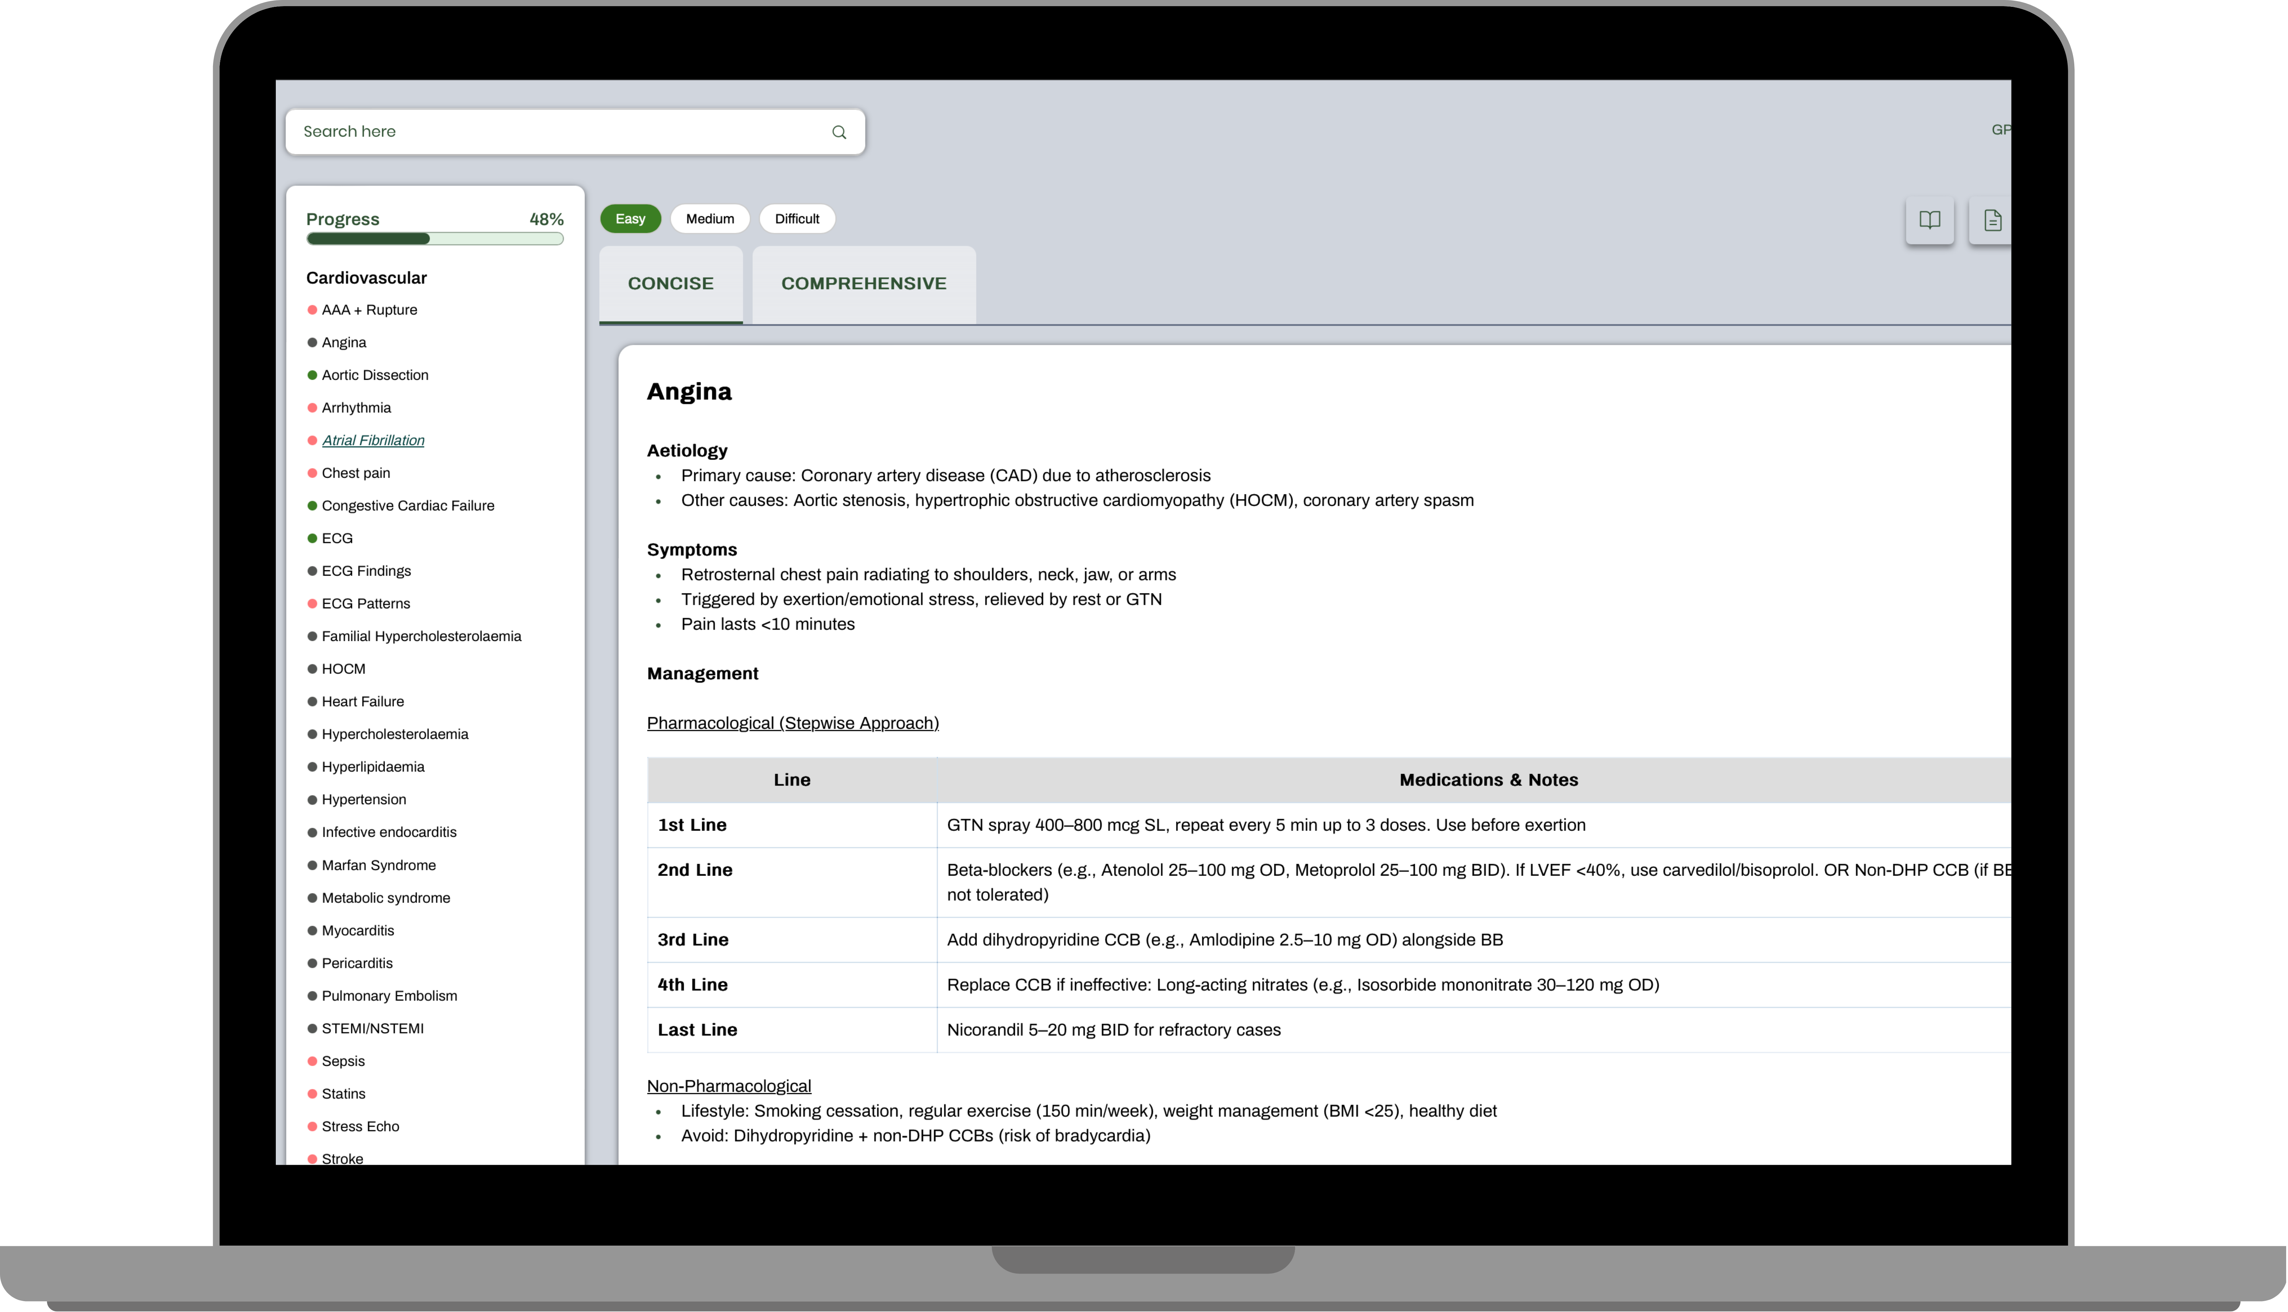Open the Hyperlipidaemia topic
This screenshot has height=1312, width=2288.
click(x=373, y=767)
